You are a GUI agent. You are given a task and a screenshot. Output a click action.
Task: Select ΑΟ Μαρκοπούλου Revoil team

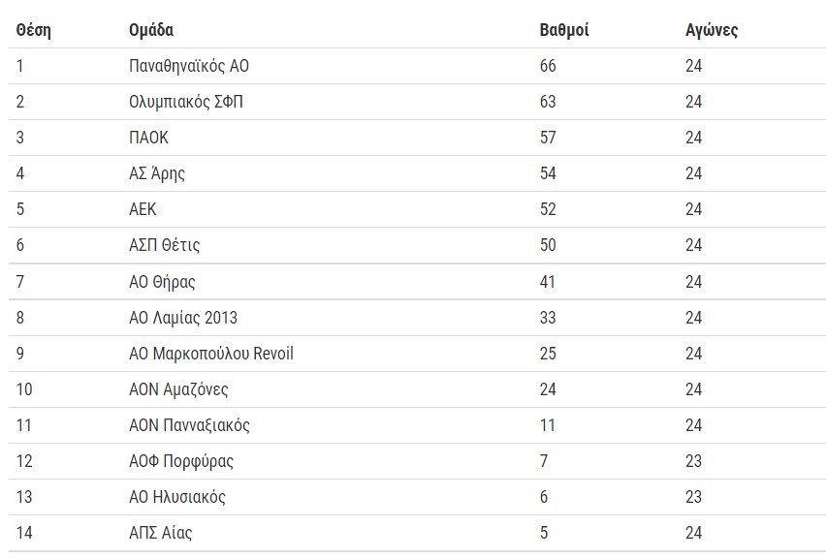pos(211,354)
